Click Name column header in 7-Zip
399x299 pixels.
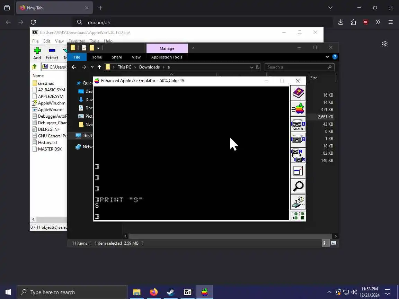point(38,76)
